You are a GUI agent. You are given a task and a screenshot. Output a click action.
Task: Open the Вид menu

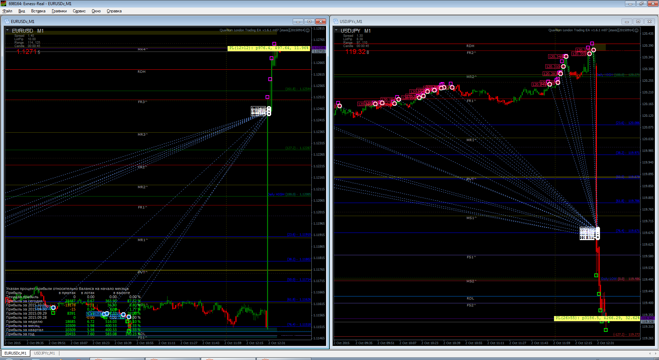22,11
